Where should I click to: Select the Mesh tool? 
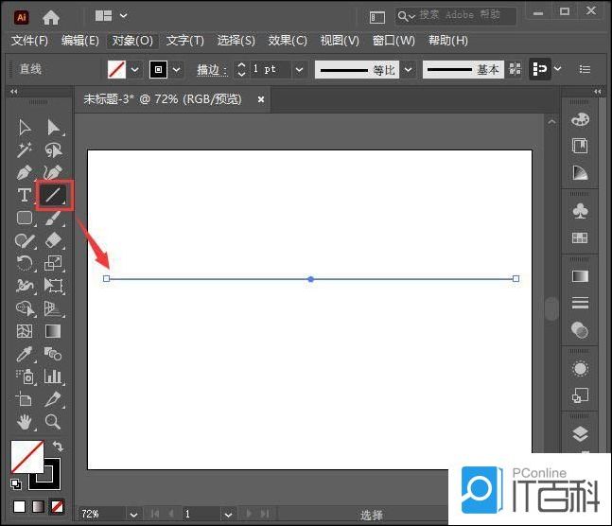(x=25, y=331)
